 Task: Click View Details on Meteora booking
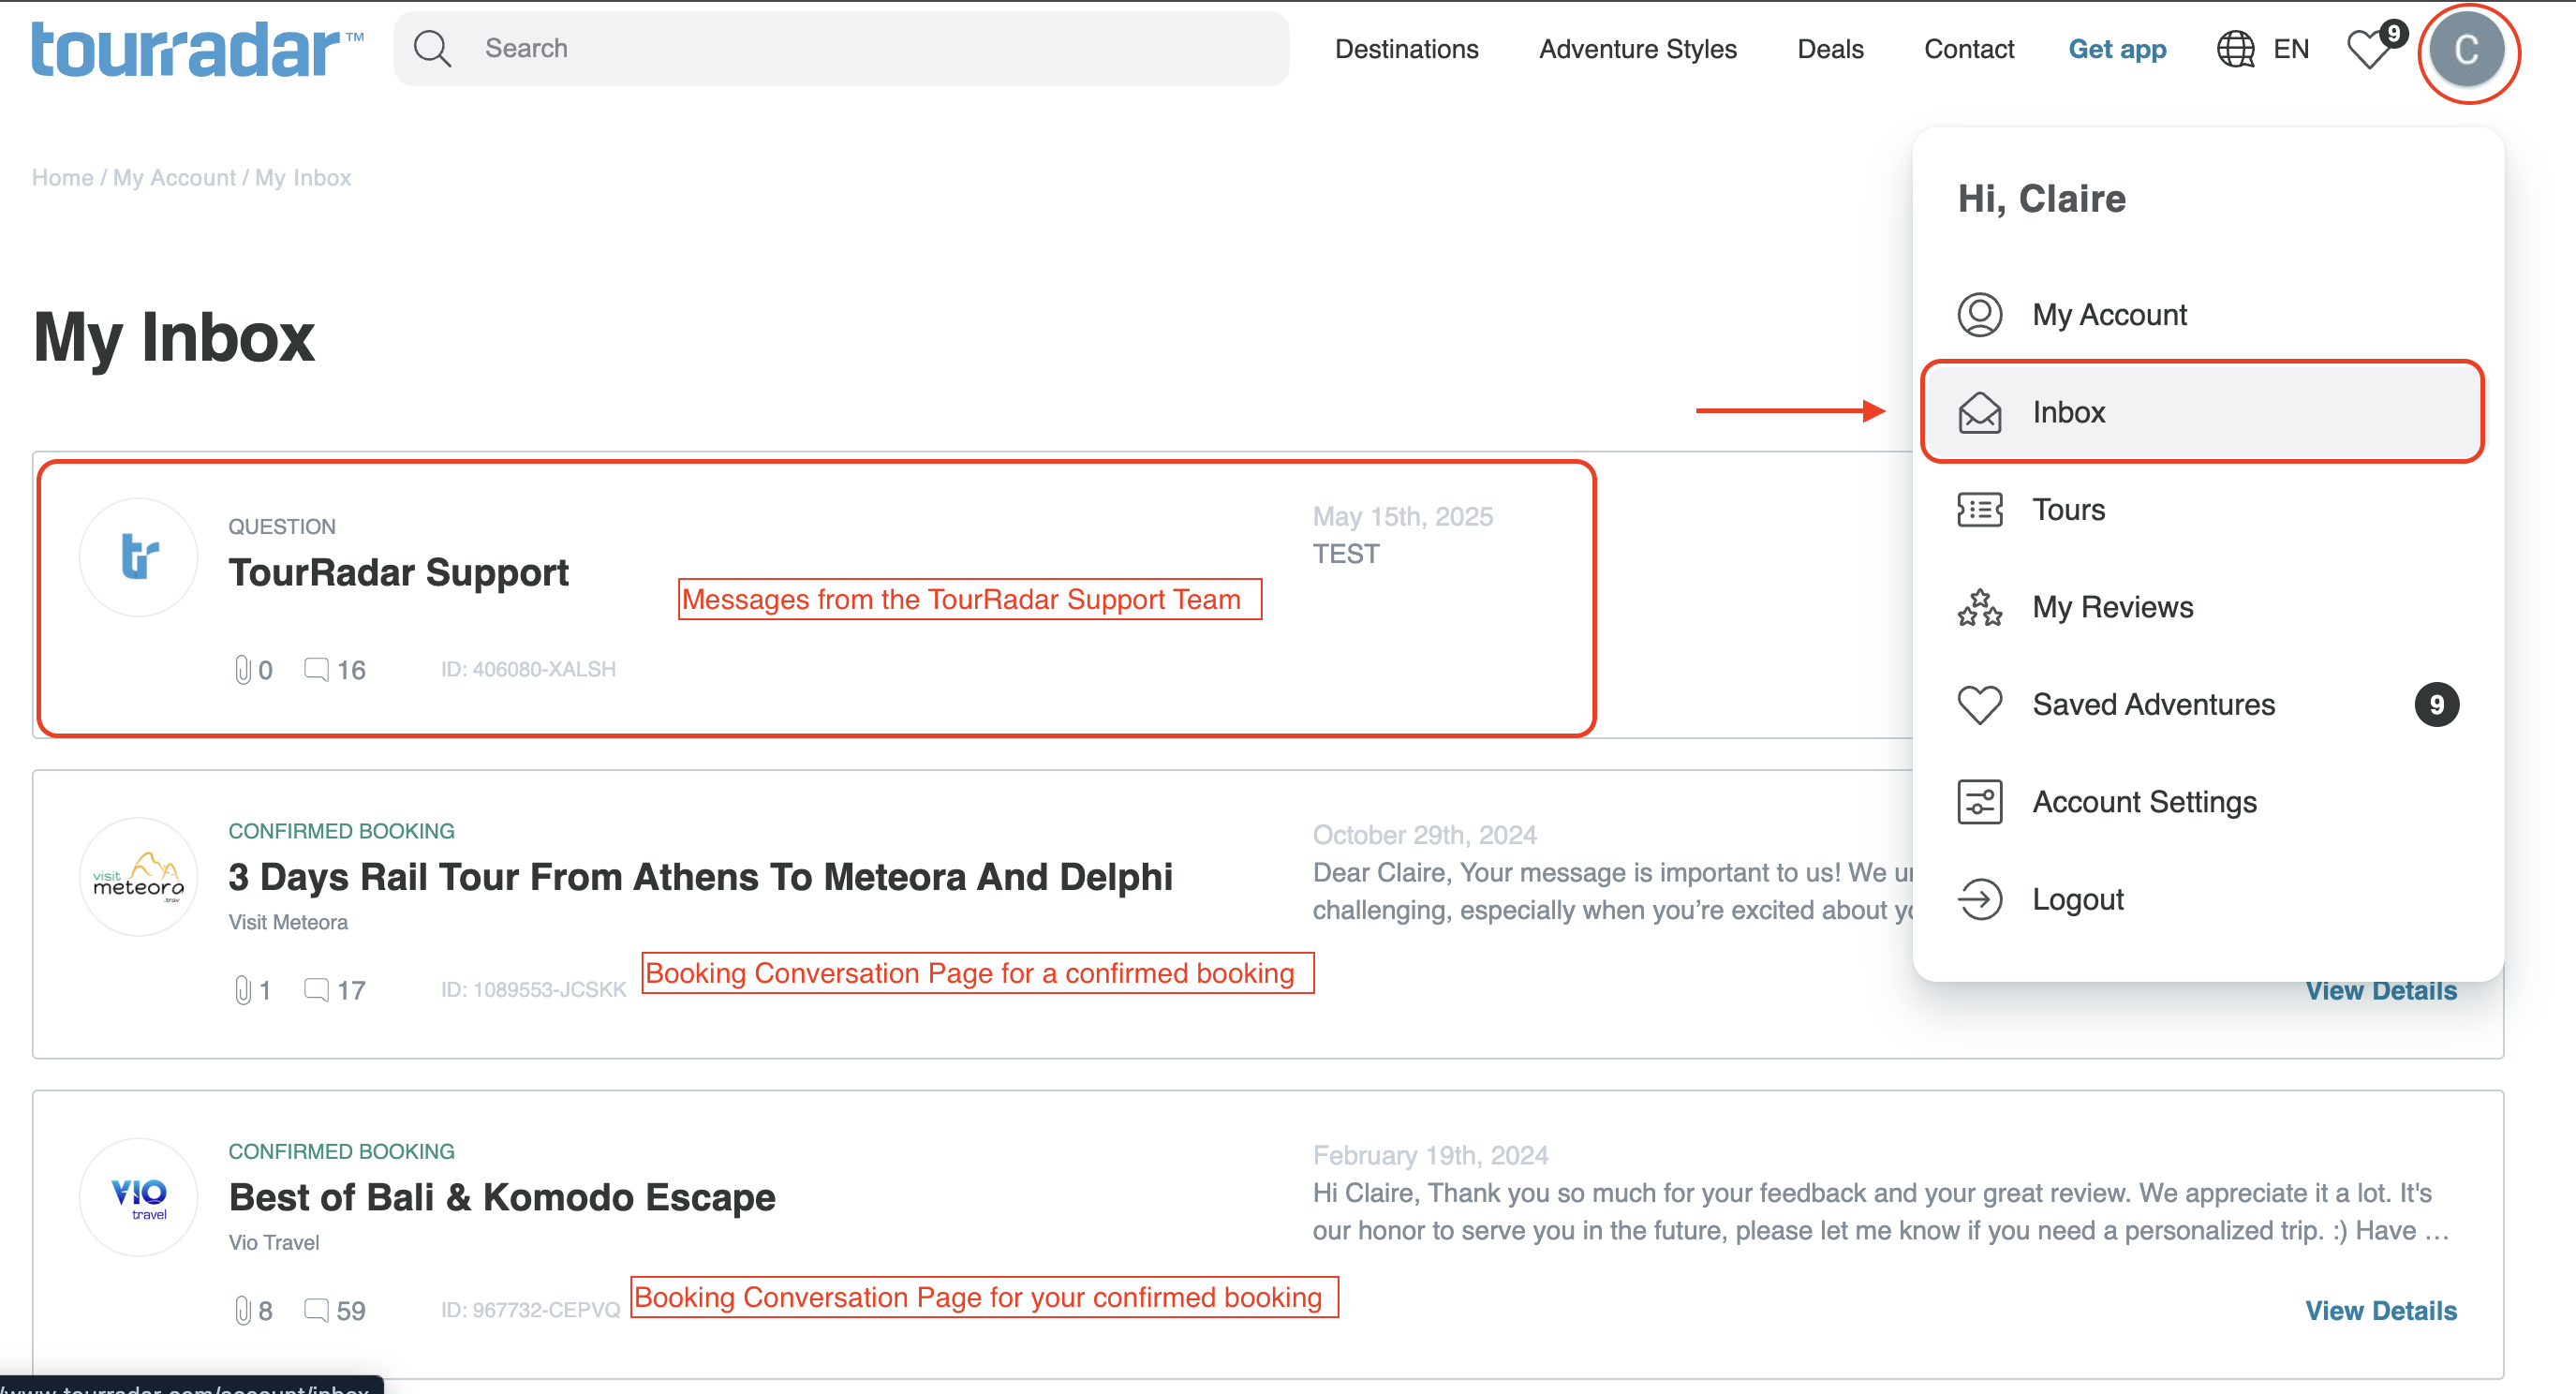(2380, 990)
